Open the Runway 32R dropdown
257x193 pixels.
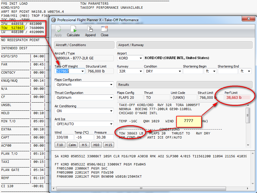coord(141,71)
